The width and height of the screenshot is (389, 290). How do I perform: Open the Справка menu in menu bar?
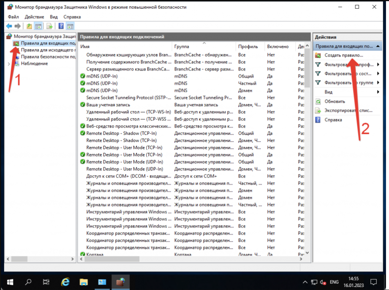tap(72, 17)
